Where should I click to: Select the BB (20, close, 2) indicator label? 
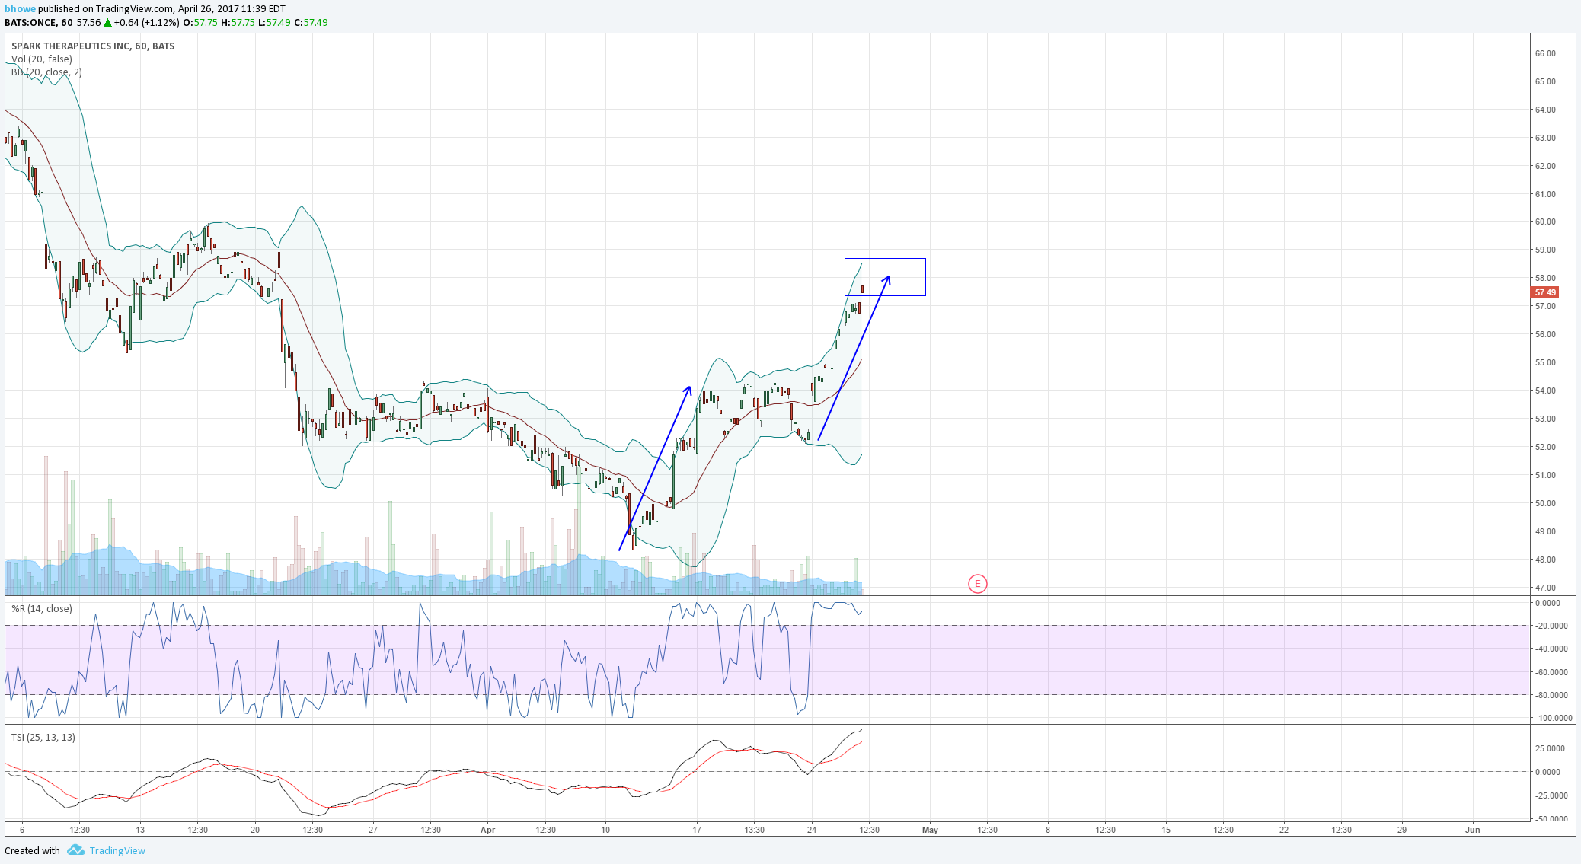point(46,72)
